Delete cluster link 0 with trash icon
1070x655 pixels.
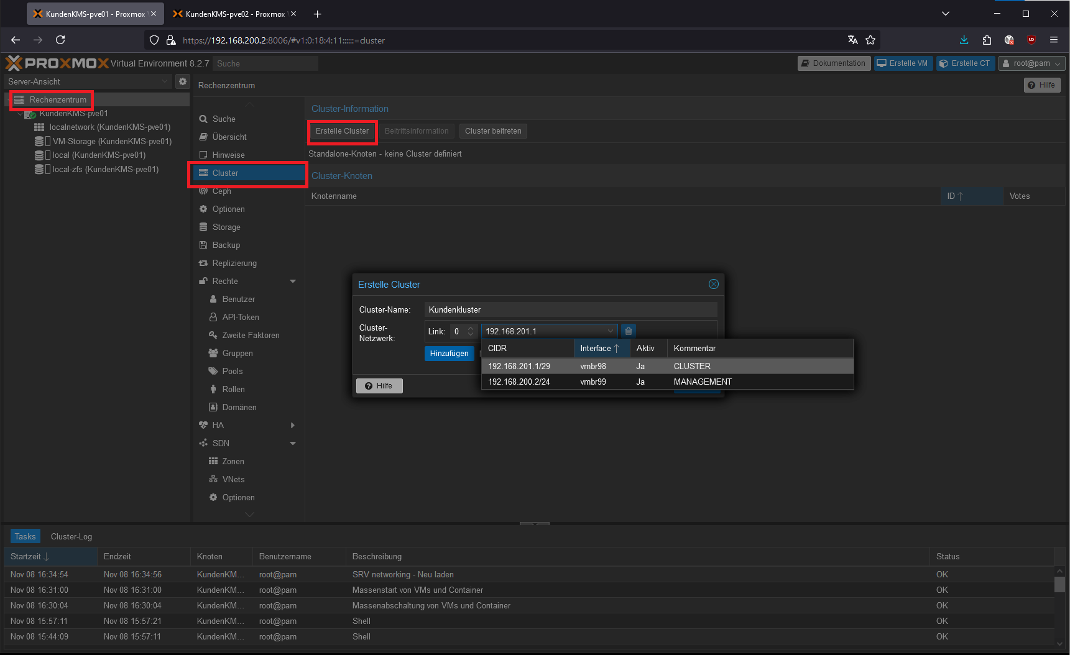coord(629,331)
